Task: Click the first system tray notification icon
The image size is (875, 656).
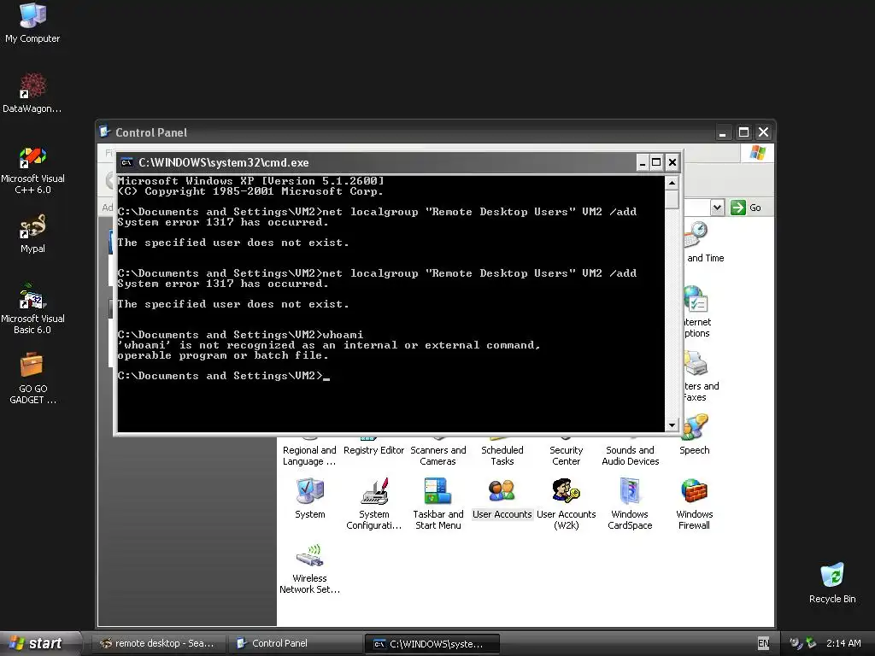Action: pos(796,643)
